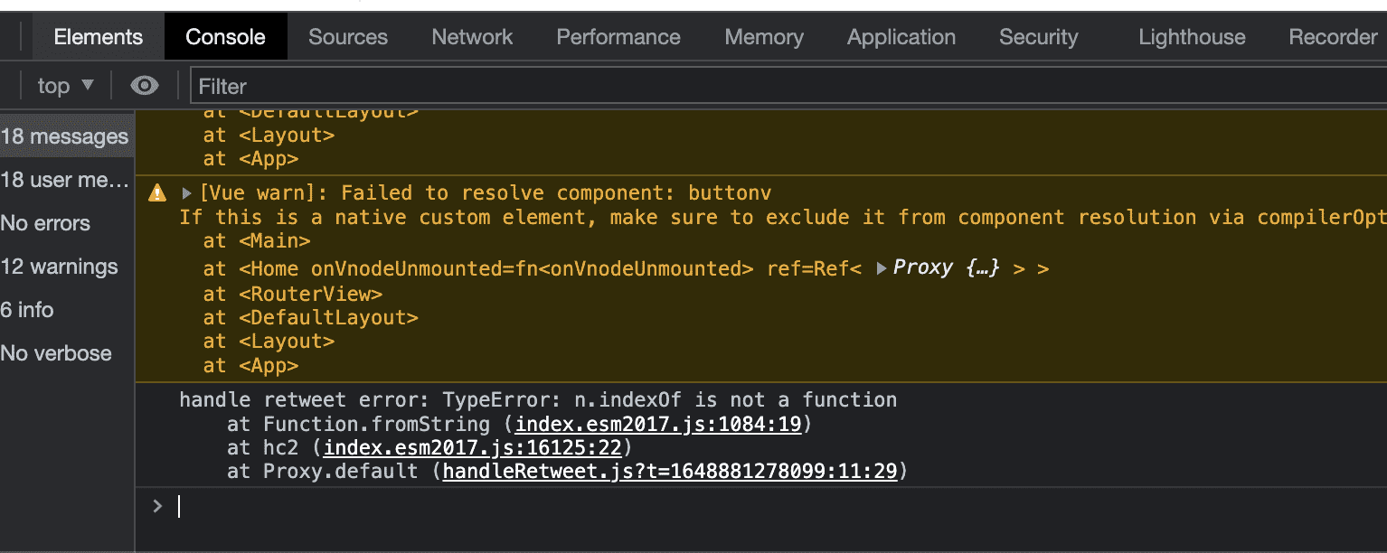
Task: Expand the Vue warn message arrow
Action: [x=187, y=192]
